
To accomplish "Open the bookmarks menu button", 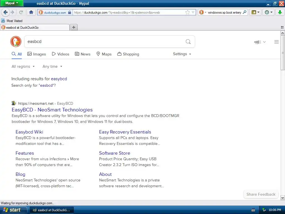I will click(255, 12).
